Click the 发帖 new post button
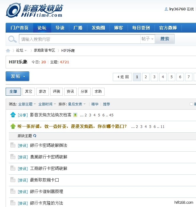196x207 pixels. pyautogui.click(x=17, y=76)
